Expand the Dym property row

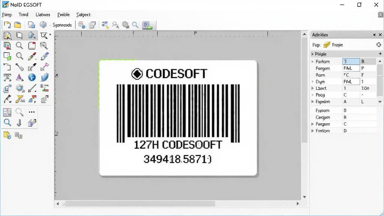point(312,81)
